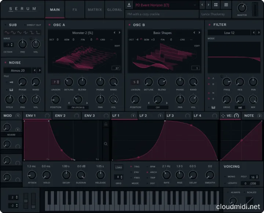Click the noise one-shot arrow icon
This screenshot has height=213, width=264.
tap(11, 82)
